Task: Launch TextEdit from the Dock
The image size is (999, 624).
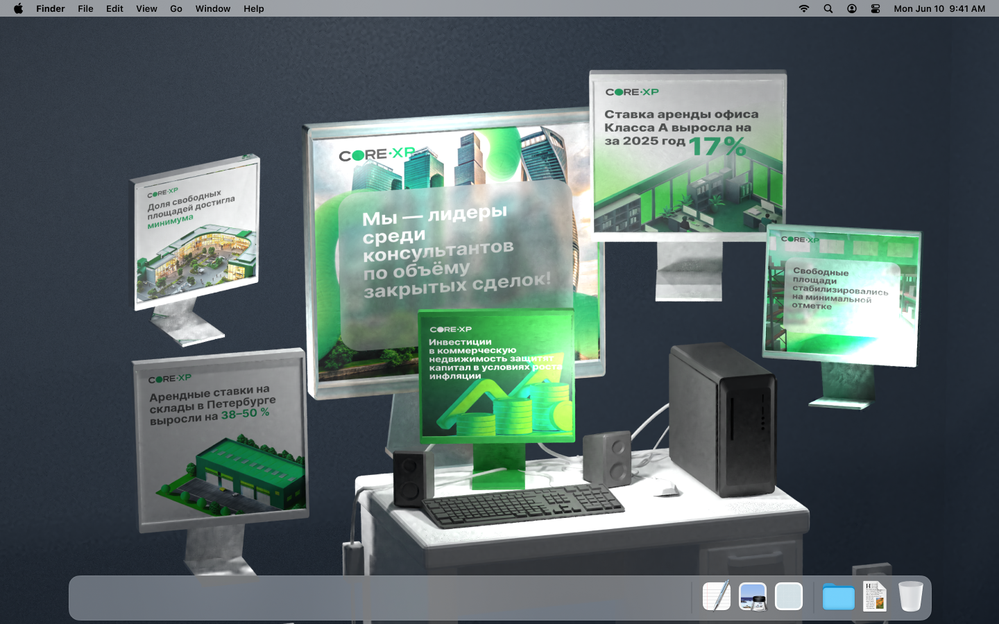Action: [x=717, y=596]
